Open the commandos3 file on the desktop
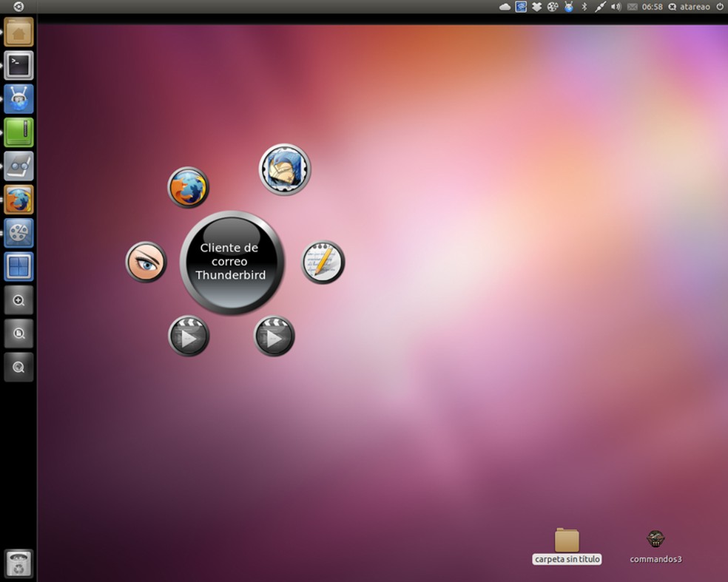728x582 pixels. (x=655, y=540)
